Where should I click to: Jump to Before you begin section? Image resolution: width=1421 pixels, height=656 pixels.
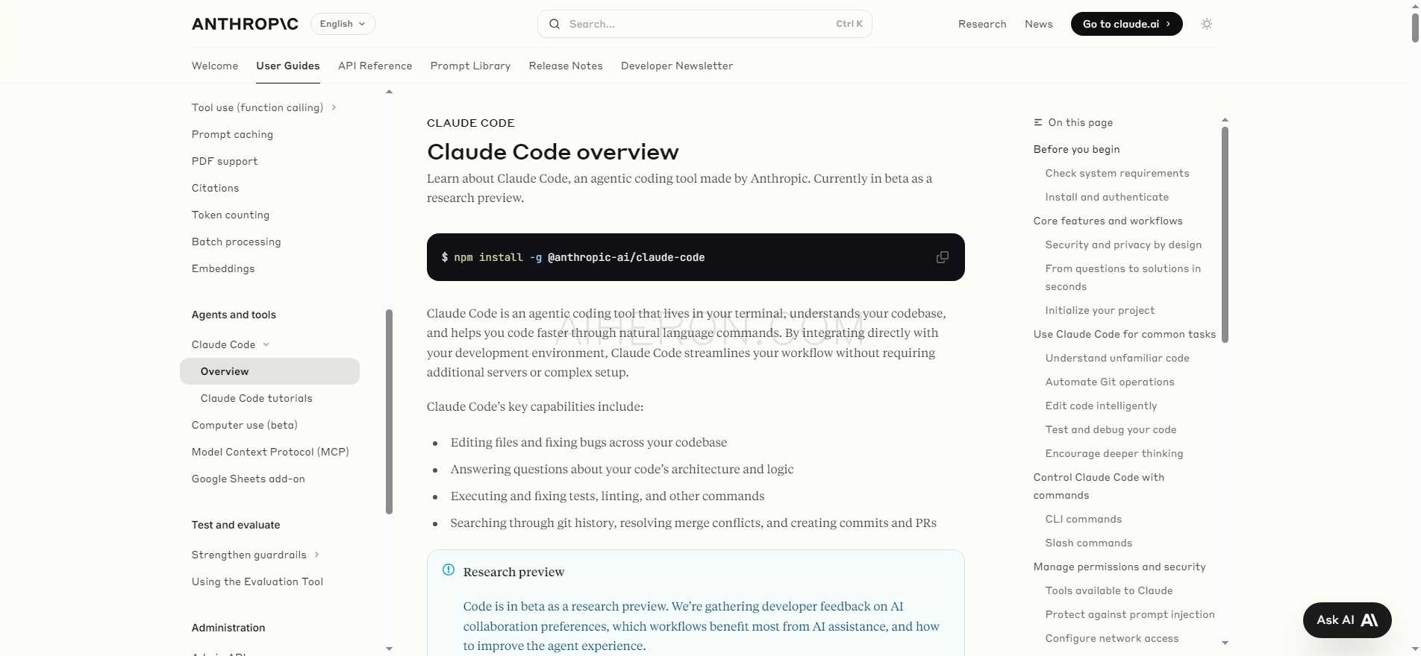pos(1076,149)
